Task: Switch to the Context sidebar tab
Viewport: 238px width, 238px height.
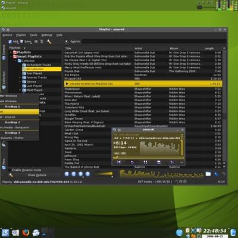Action: click(x=4, y=52)
